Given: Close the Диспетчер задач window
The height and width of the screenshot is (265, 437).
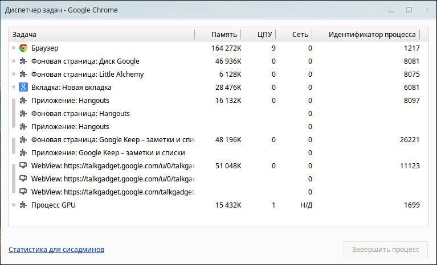Looking at the screenshot, I should 427,10.
